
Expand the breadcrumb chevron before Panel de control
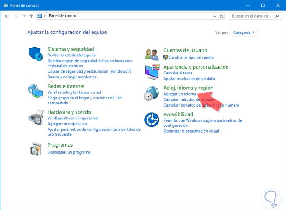pyautogui.click(x=45, y=16)
